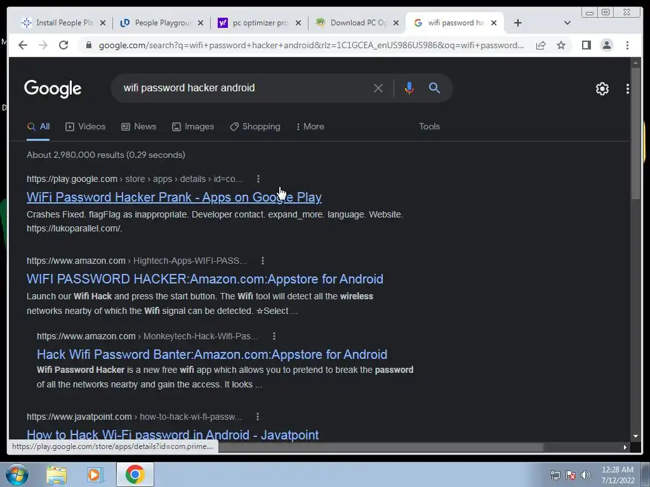Launch Windows Media Player from taskbar

tap(95, 475)
